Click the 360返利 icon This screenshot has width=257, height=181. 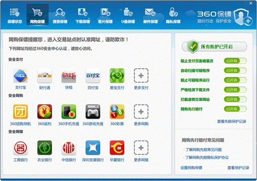[x=45, y=112]
